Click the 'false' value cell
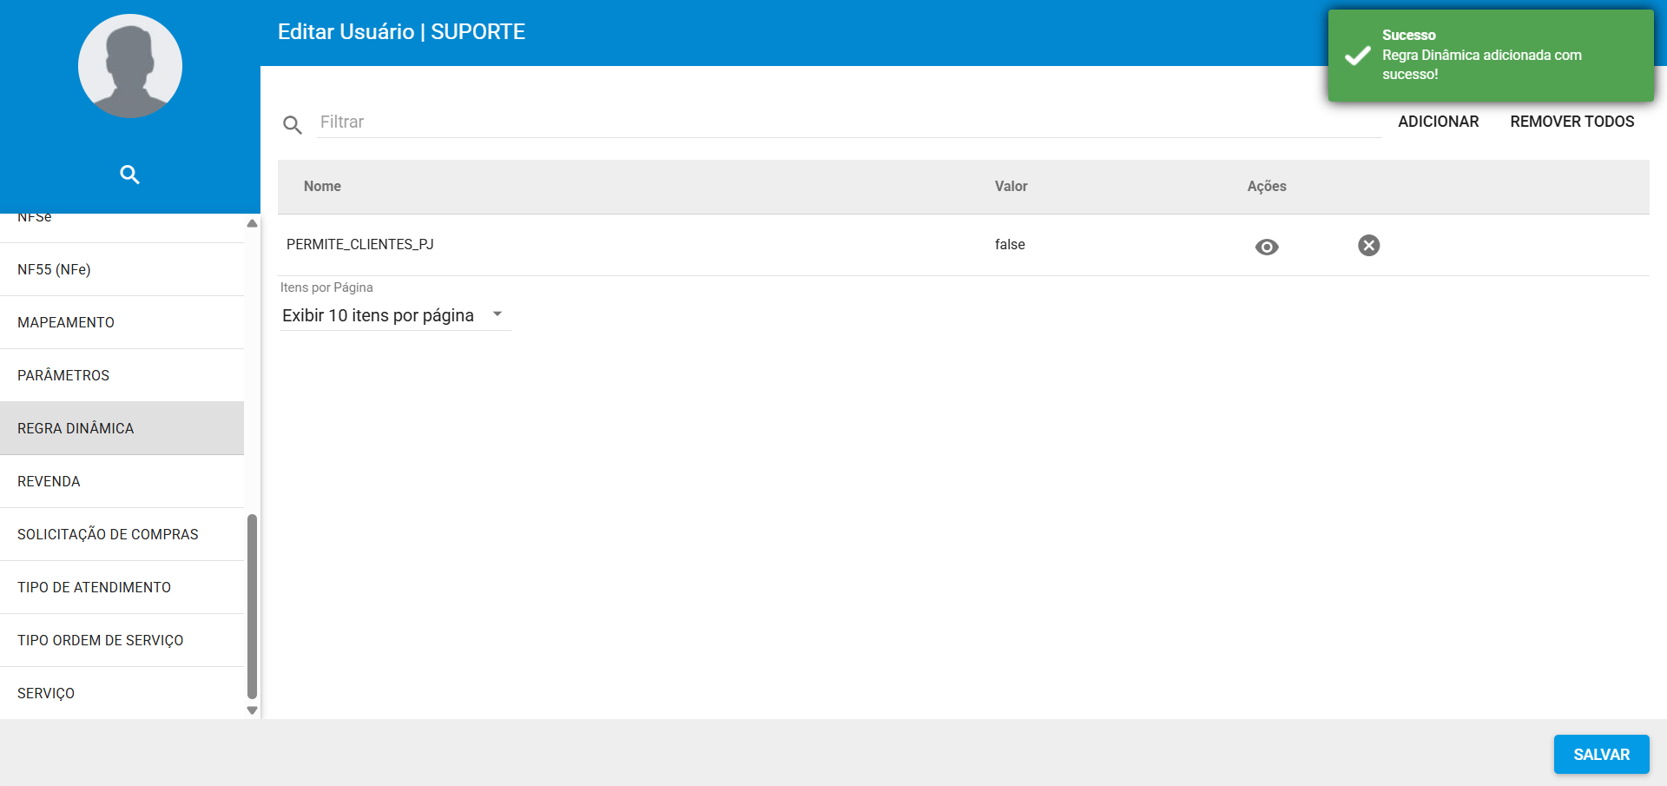Image resolution: width=1667 pixels, height=786 pixels. click(1010, 244)
